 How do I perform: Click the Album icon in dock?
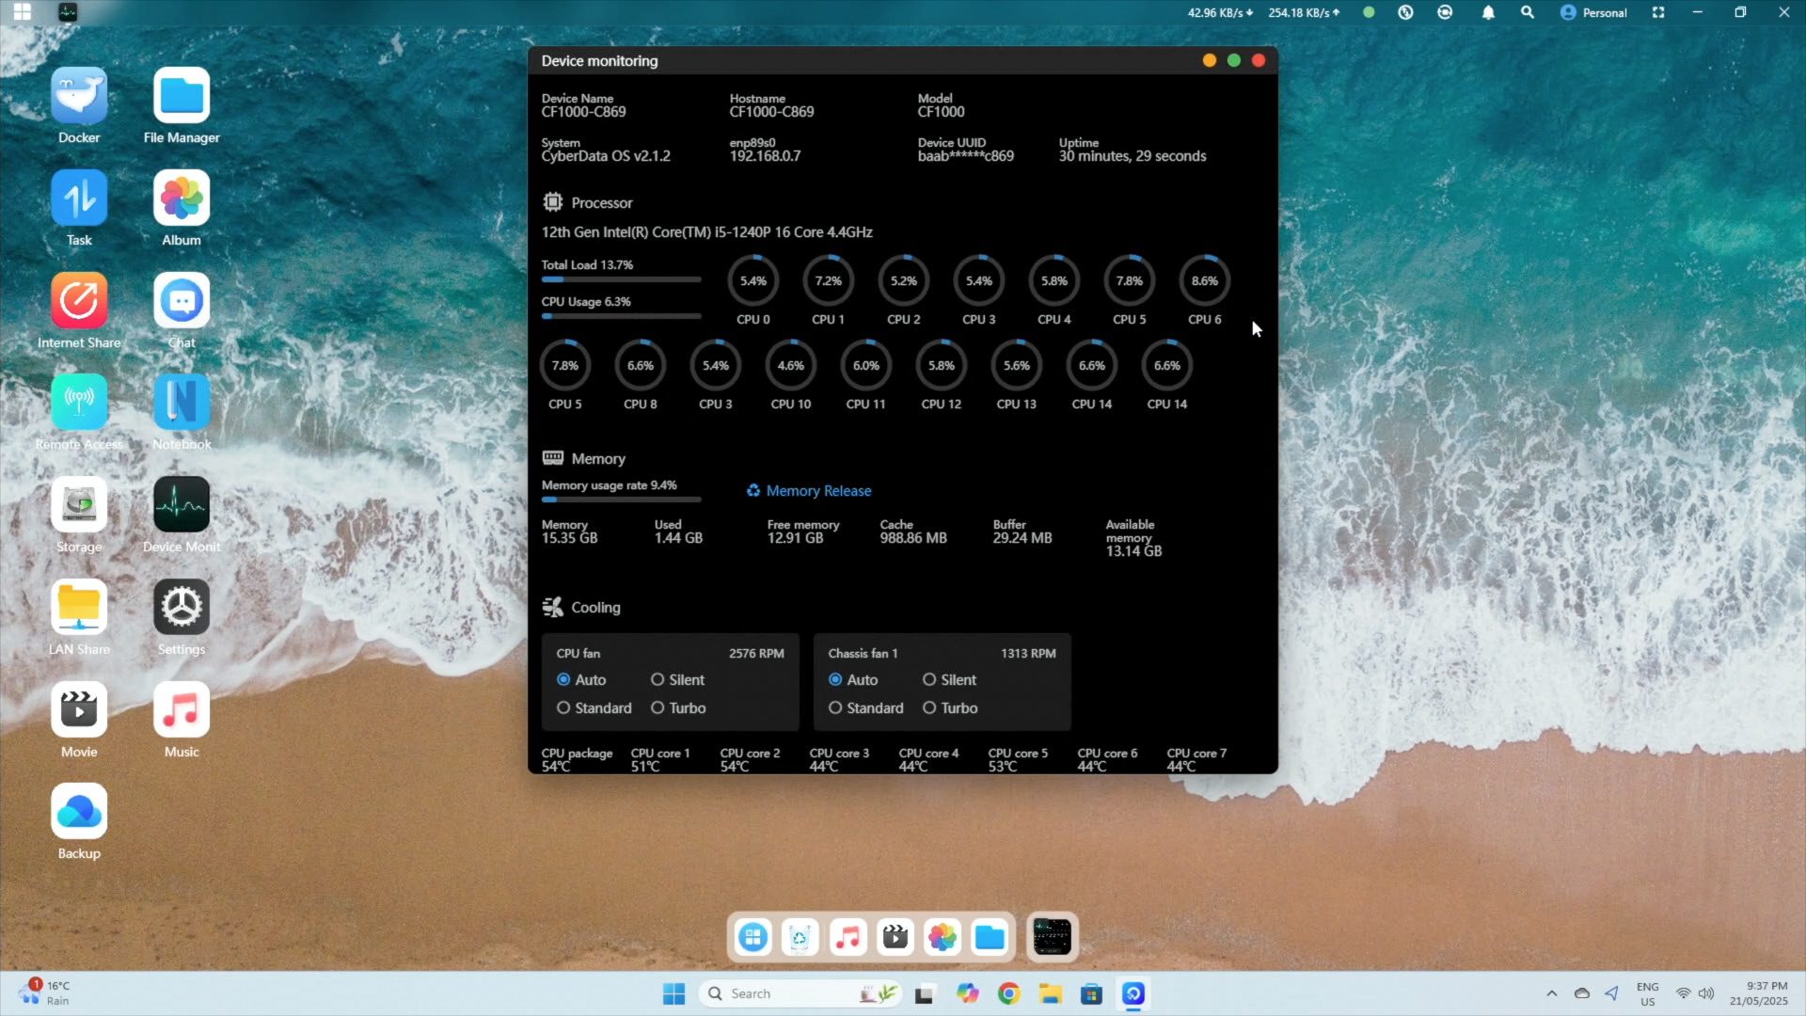coord(942,937)
